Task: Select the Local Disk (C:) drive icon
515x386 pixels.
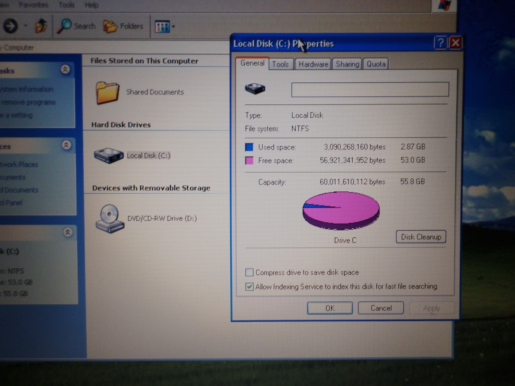Action: pyautogui.click(x=108, y=156)
